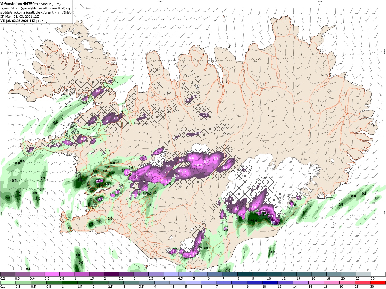Click the lavender 4 swatch in the upper legend row

(x=170, y=274)
